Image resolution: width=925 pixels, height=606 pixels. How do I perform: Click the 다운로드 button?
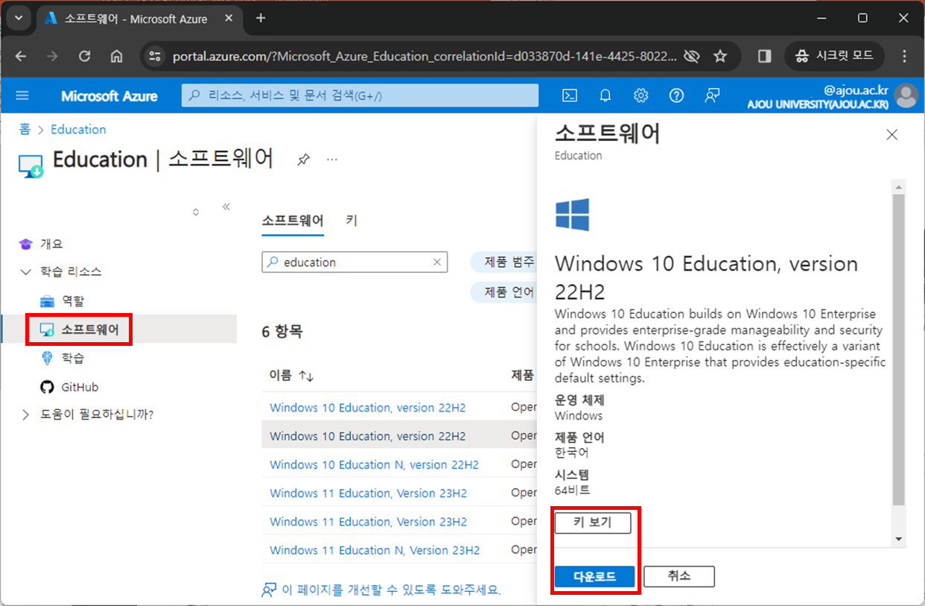(x=594, y=576)
